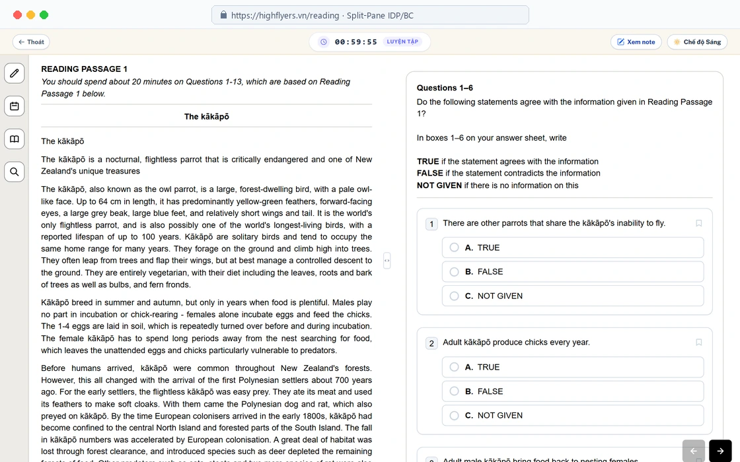Click the Thoát exit button
This screenshot has height=462, width=740.
31,42
